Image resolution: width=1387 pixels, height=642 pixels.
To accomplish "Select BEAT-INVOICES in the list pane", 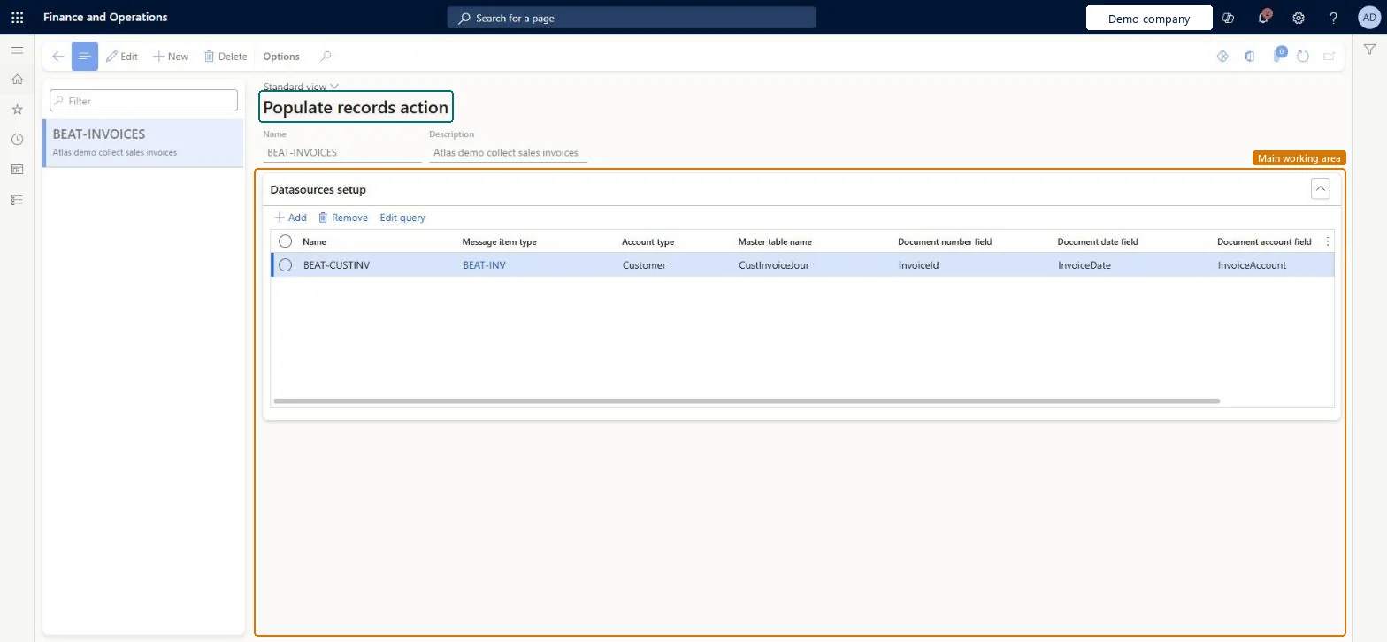I will coord(143,142).
